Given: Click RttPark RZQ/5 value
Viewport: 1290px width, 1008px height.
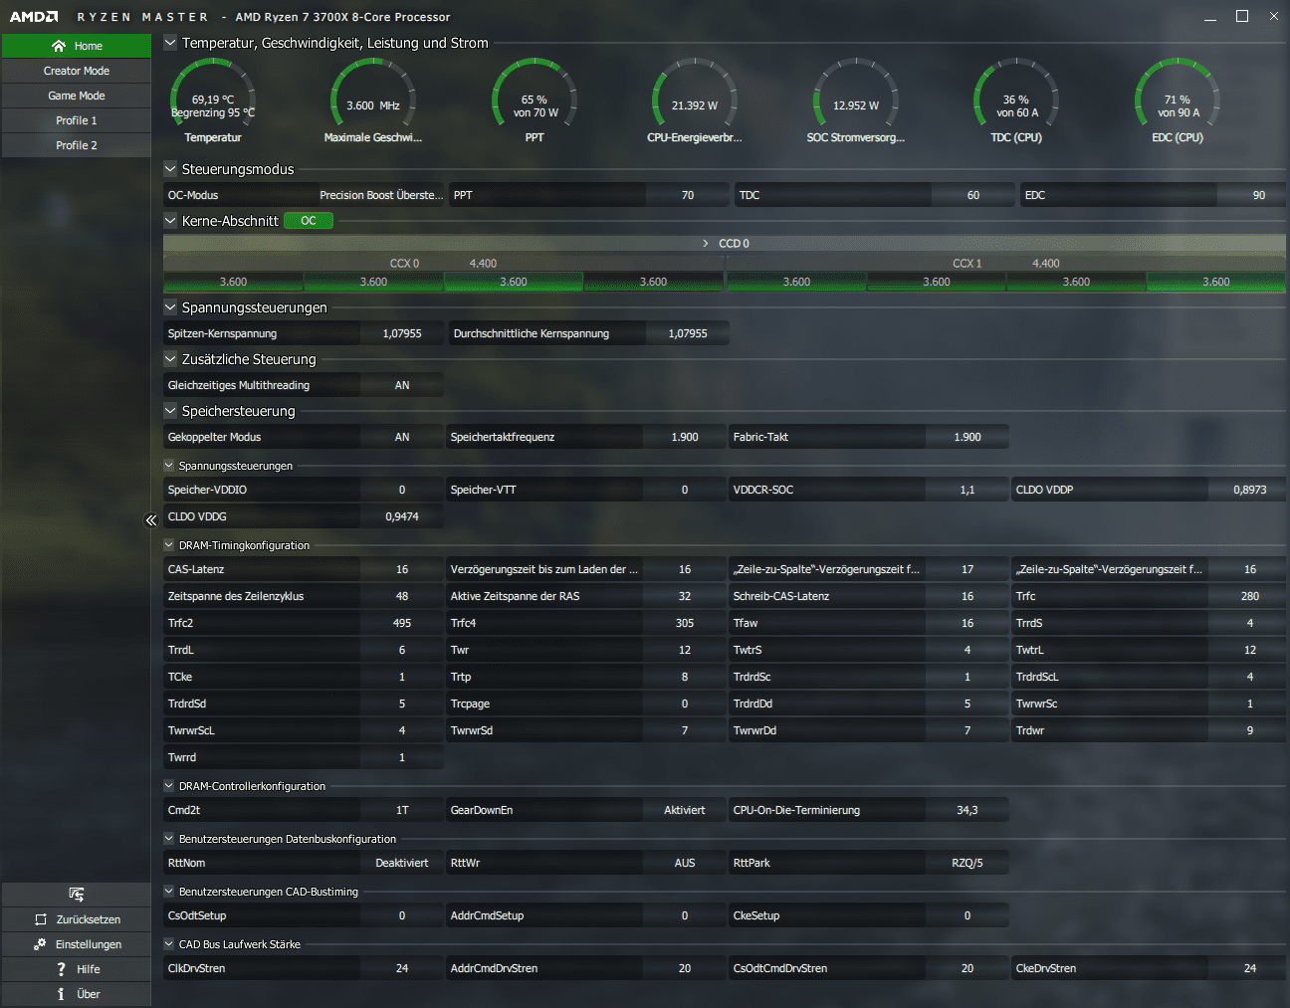Looking at the screenshot, I should 967,863.
